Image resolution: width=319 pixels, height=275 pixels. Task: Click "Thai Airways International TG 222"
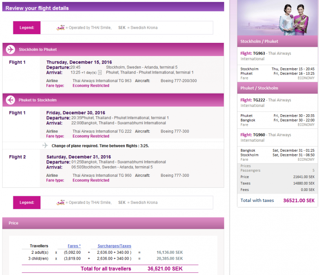point(102,131)
